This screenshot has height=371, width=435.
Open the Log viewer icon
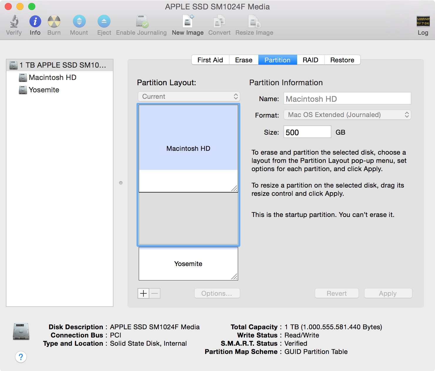pos(423,21)
